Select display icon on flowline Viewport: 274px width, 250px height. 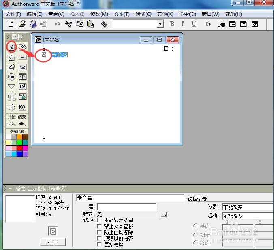click(44, 55)
